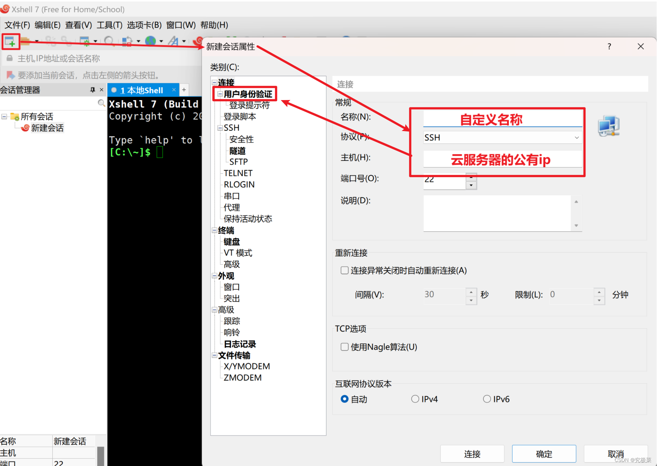The height and width of the screenshot is (466, 657).
Task: Close the 本地Shell tab
Action: point(174,90)
